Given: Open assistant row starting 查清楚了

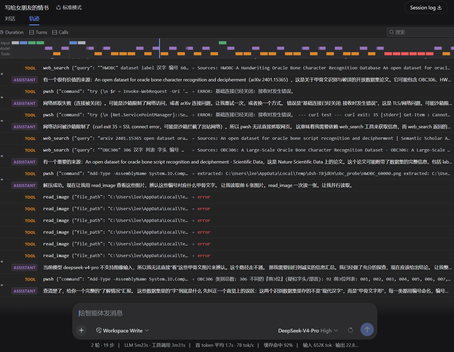Looking at the screenshot, I should 227,291.
